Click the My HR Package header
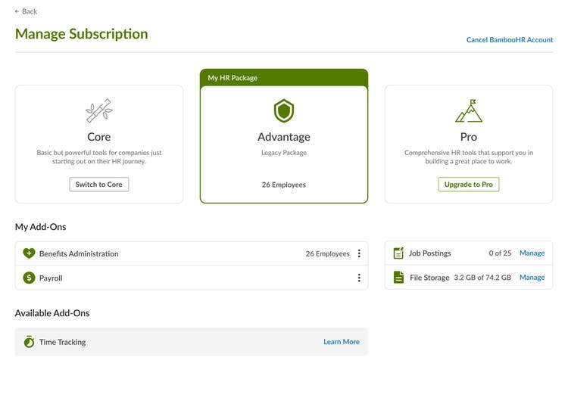568x413 pixels. [x=284, y=77]
